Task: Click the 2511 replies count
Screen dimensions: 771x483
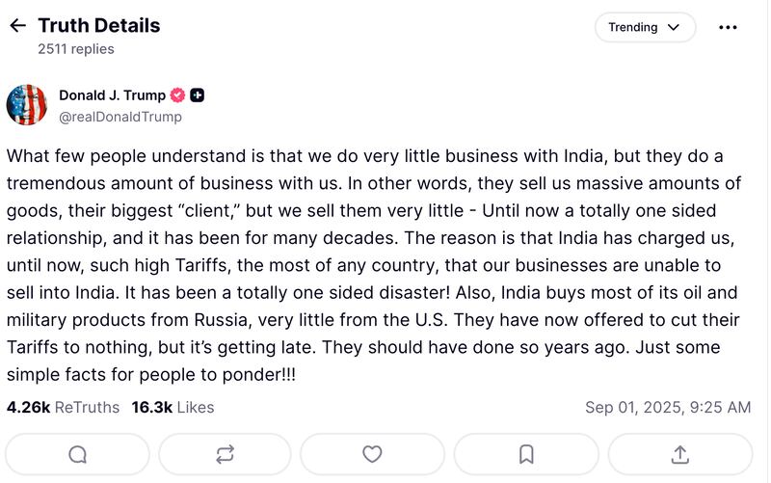Action: 76,48
